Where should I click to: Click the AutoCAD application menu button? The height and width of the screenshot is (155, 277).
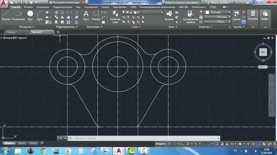4,4
